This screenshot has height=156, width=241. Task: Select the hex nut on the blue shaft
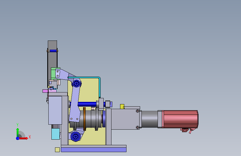108,104
